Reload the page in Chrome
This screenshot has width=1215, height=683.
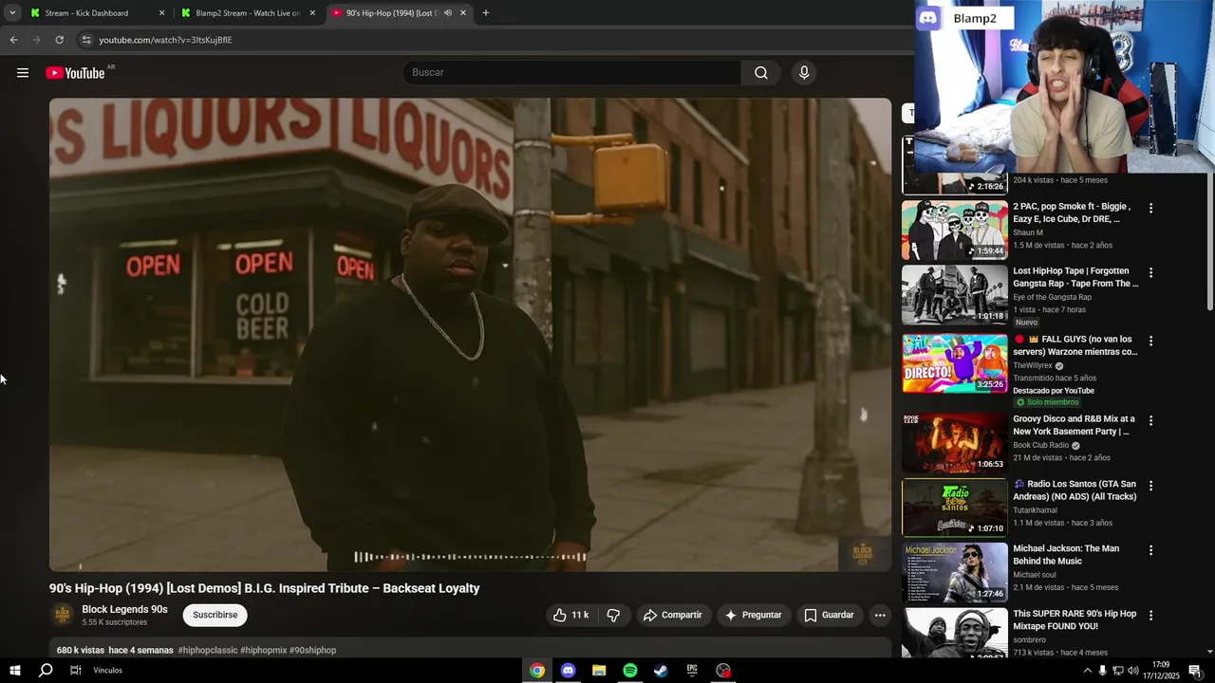pyautogui.click(x=59, y=40)
